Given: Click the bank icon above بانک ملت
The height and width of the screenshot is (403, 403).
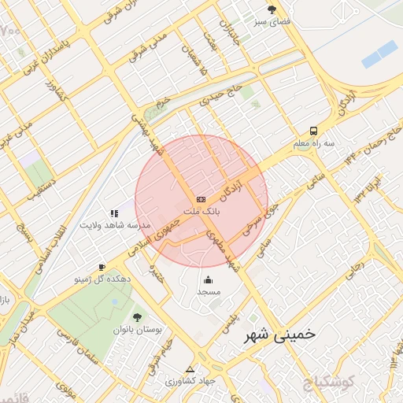Looking at the screenshot, I should click(201, 200).
